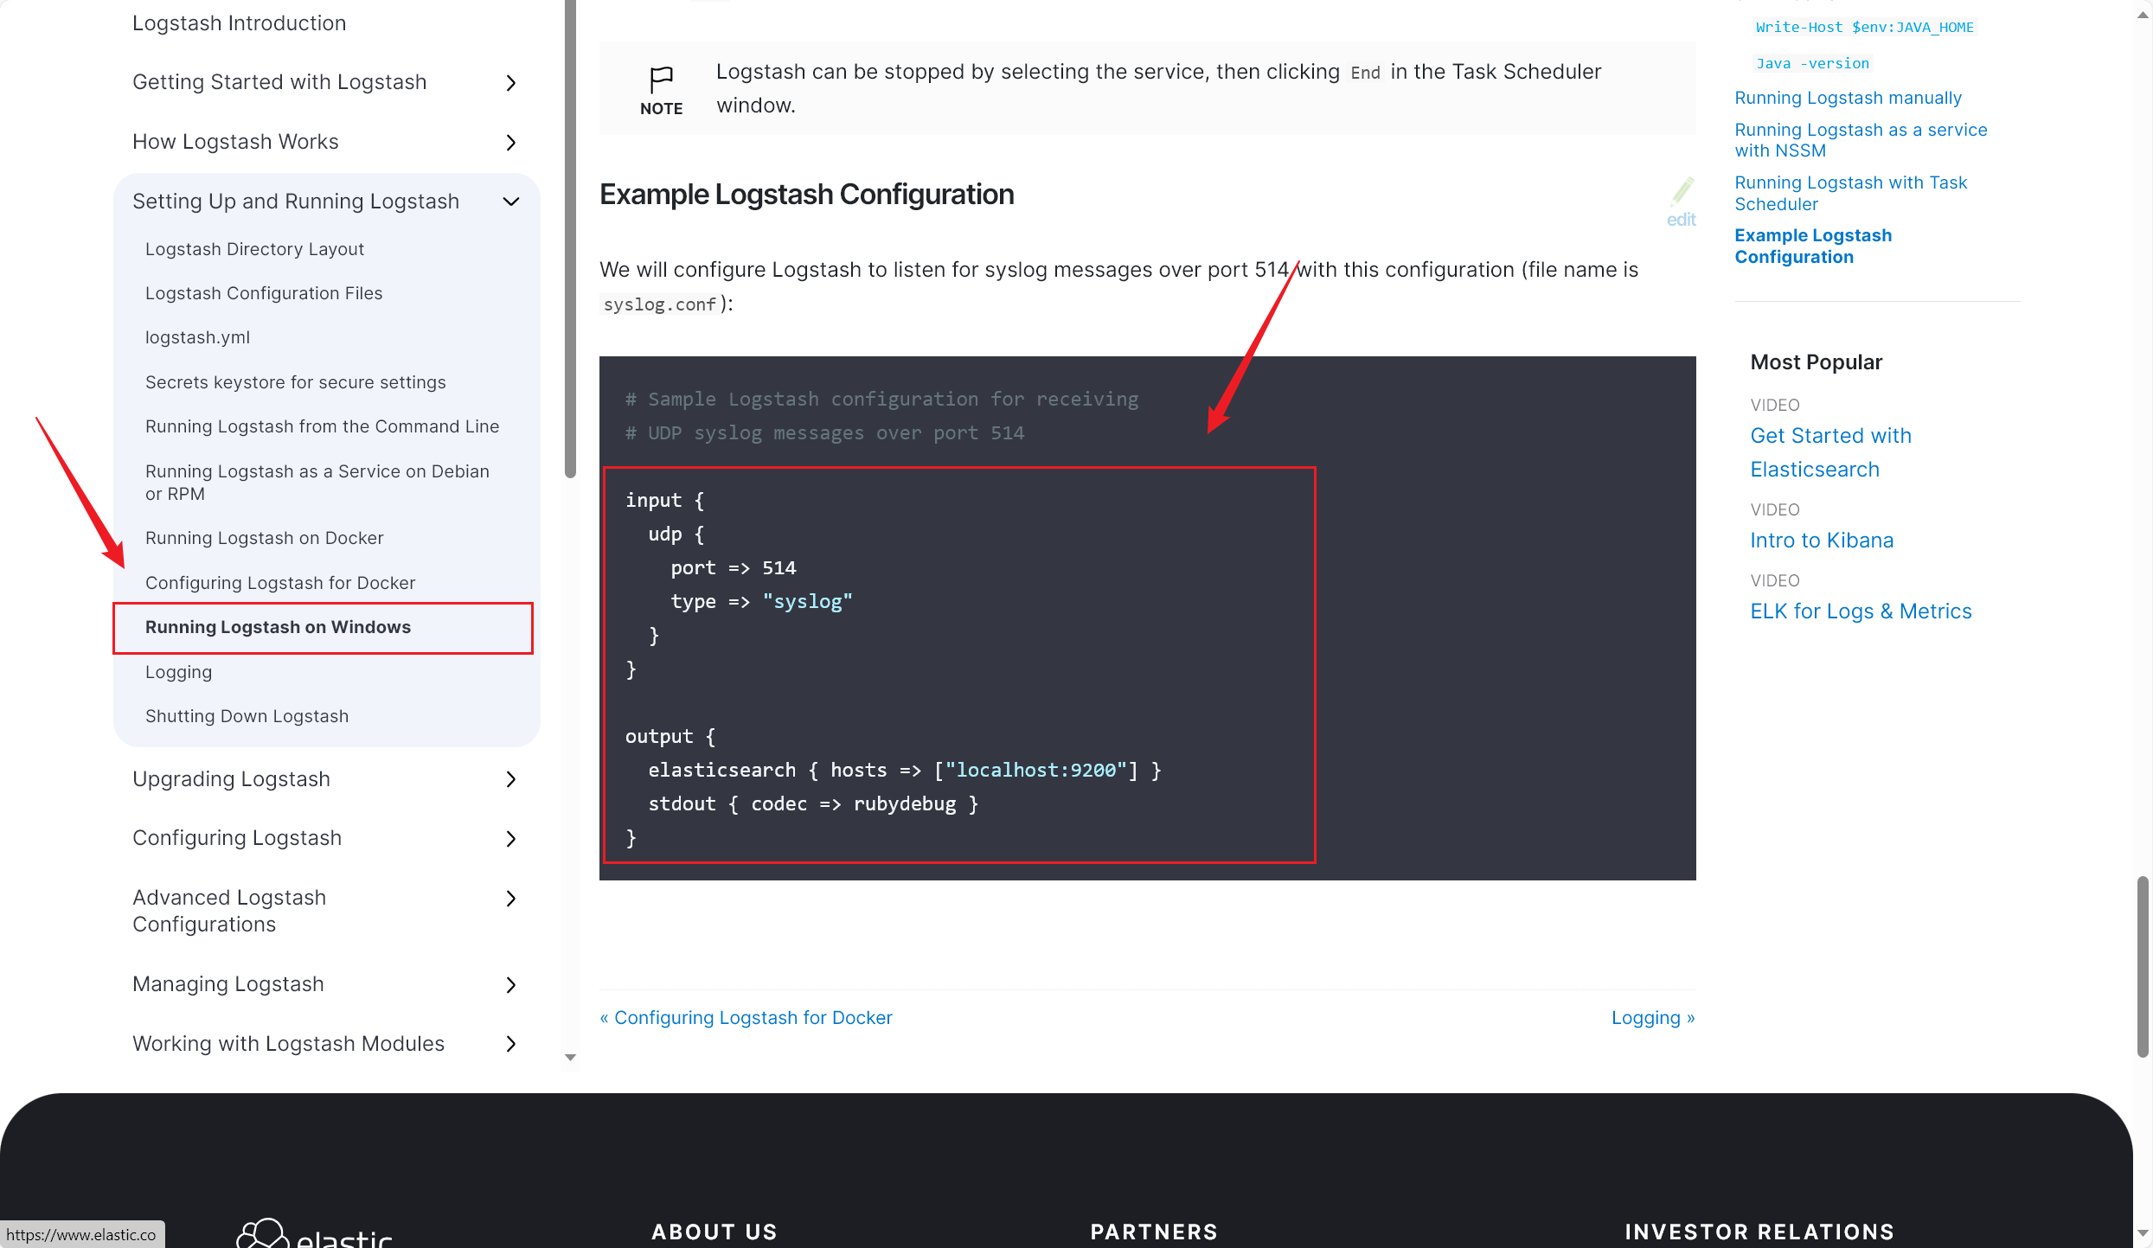The height and width of the screenshot is (1248, 2153).
Task: Expand Advanced Logstash Configurations section
Action: [x=511, y=899]
